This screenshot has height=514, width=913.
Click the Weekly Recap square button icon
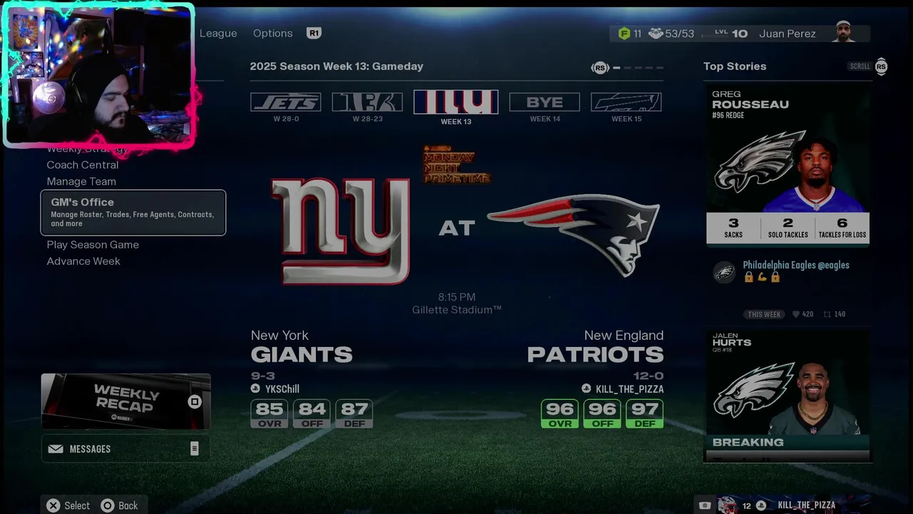point(194,402)
